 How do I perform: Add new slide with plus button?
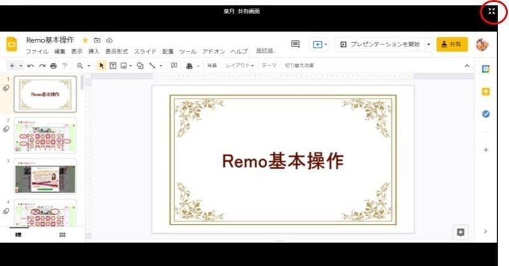tap(12, 66)
